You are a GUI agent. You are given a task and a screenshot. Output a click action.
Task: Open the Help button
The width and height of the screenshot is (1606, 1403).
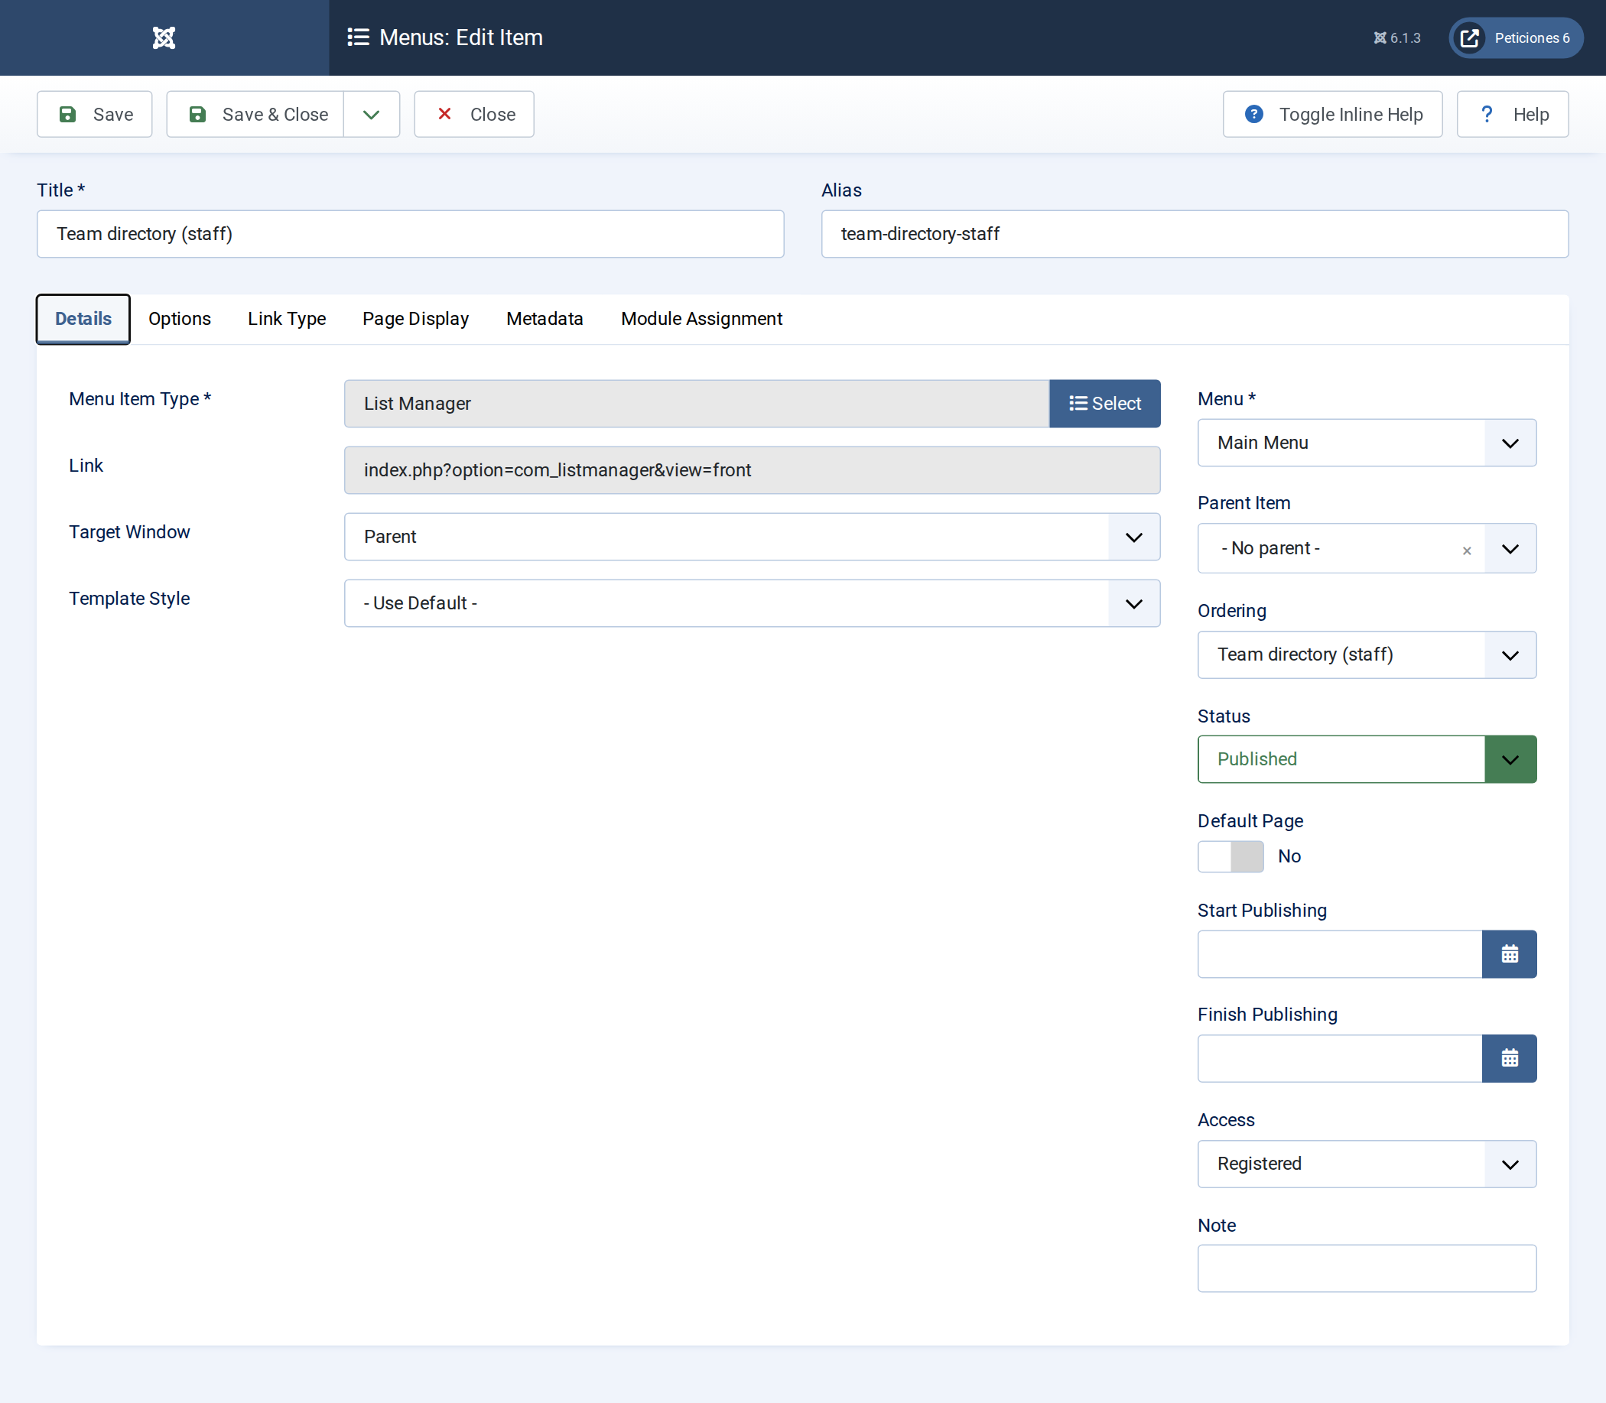pyautogui.click(x=1513, y=115)
